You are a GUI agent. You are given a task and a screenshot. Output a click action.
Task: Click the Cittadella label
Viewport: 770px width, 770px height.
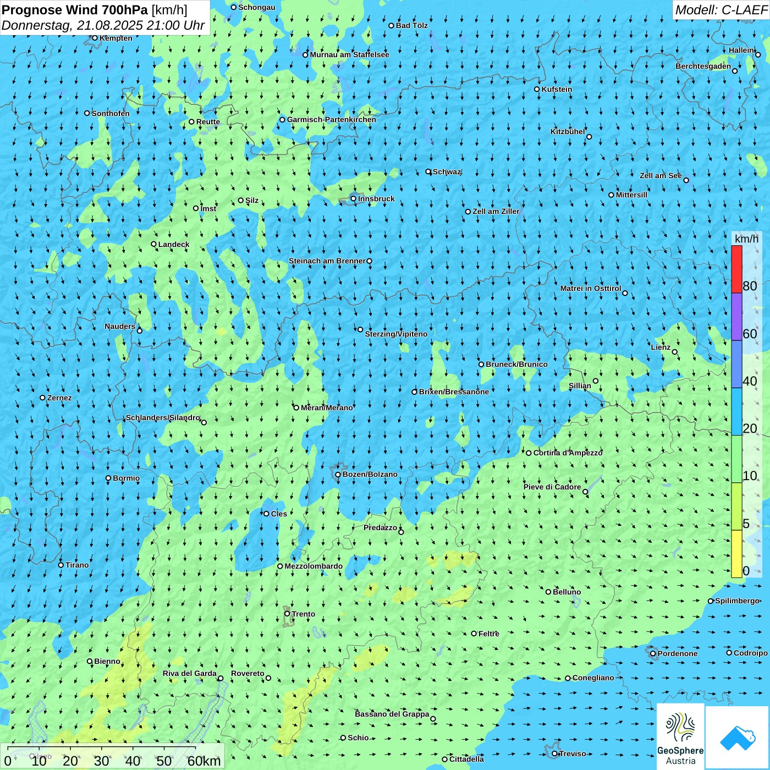(466, 759)
